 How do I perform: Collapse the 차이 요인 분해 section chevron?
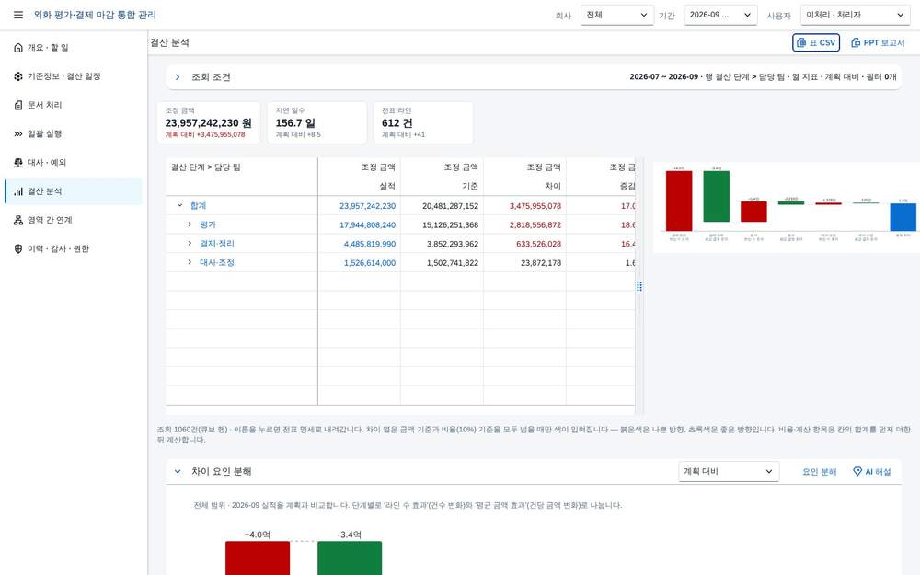tap(178, 471)
